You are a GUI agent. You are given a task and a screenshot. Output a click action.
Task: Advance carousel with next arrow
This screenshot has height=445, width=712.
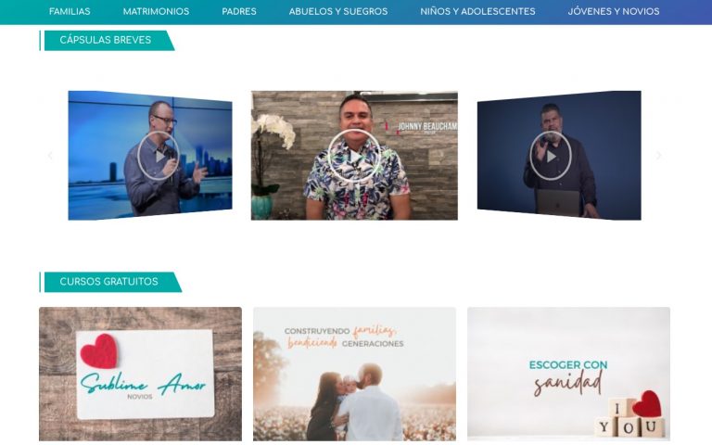click(658, 156)
